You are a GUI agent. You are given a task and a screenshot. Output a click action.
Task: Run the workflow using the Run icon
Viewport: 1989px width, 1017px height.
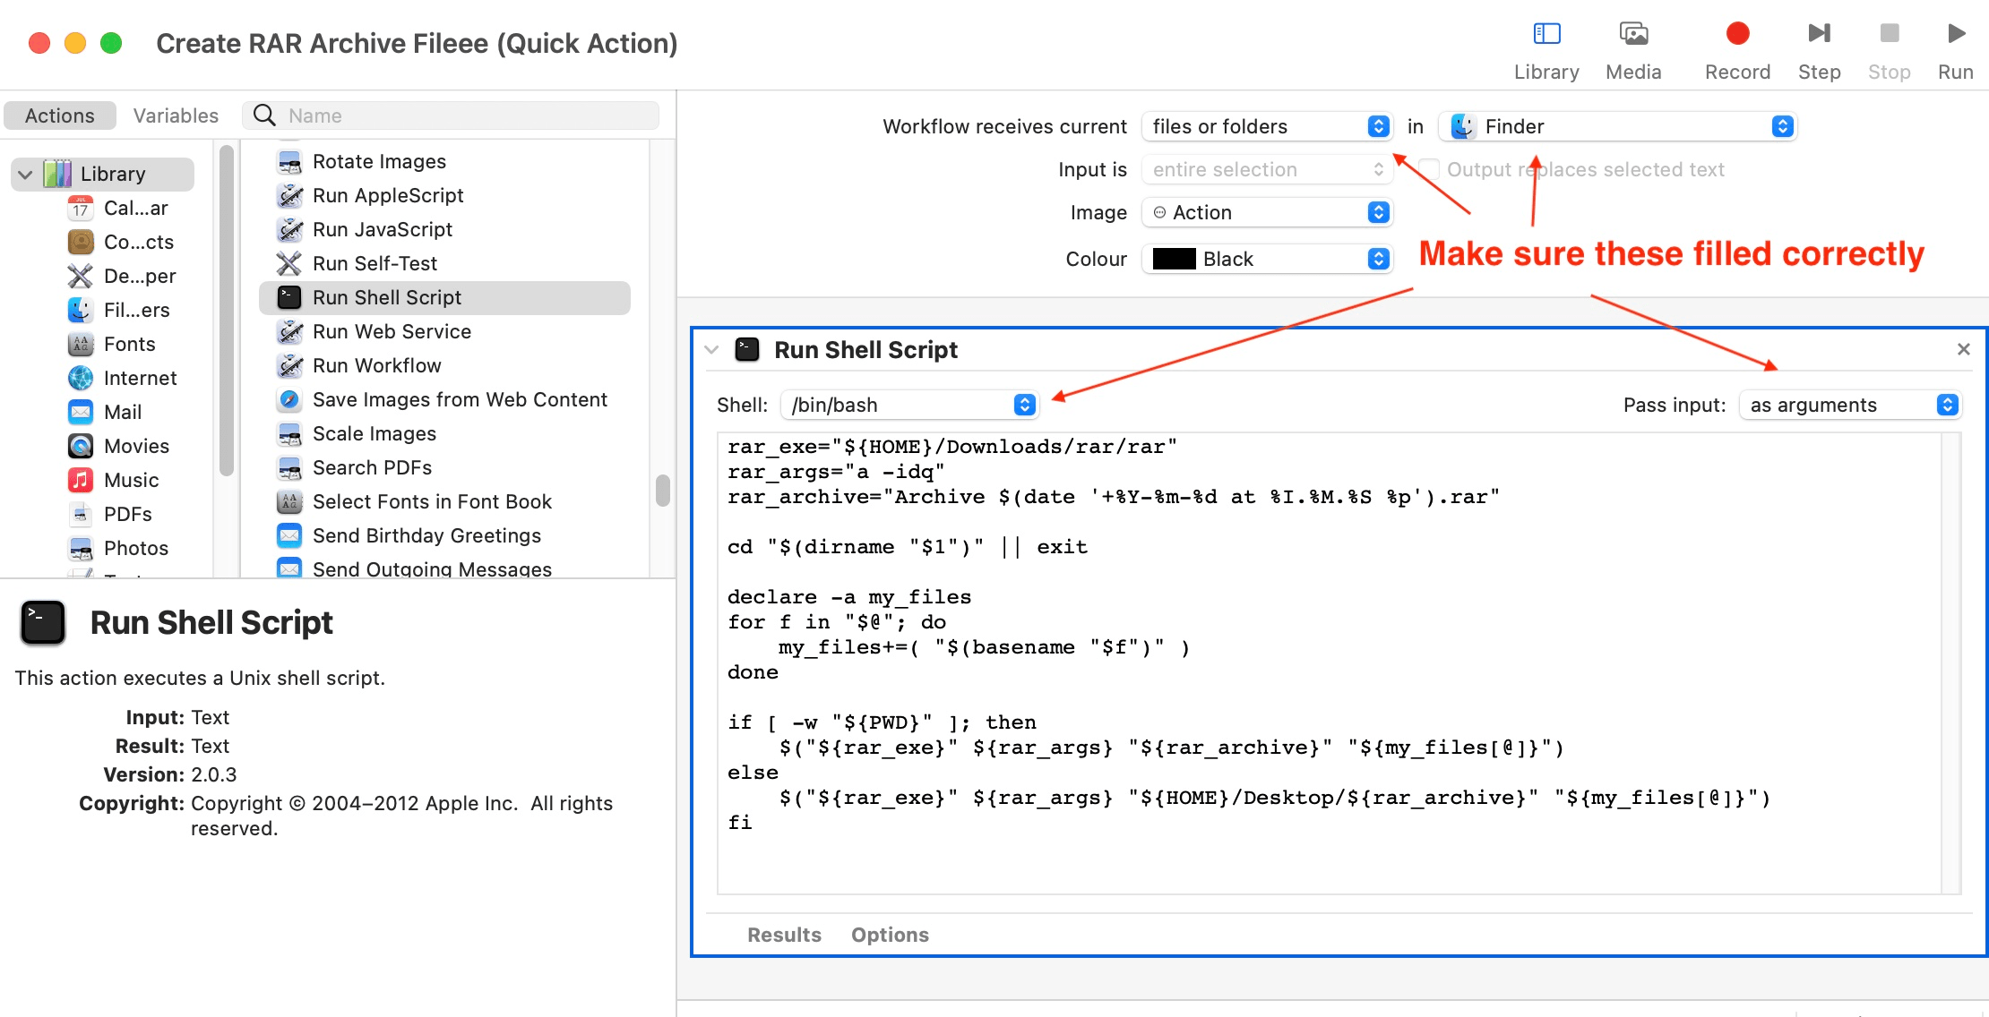tap(1955, 36)
